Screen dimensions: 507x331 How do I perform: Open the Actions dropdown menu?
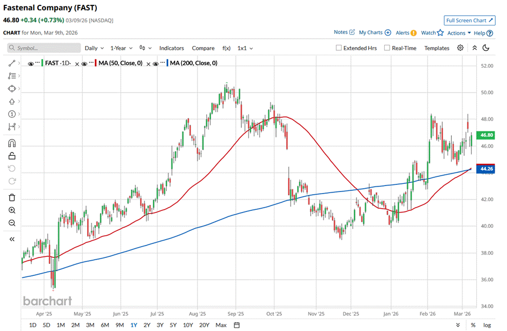click(459, 33)
